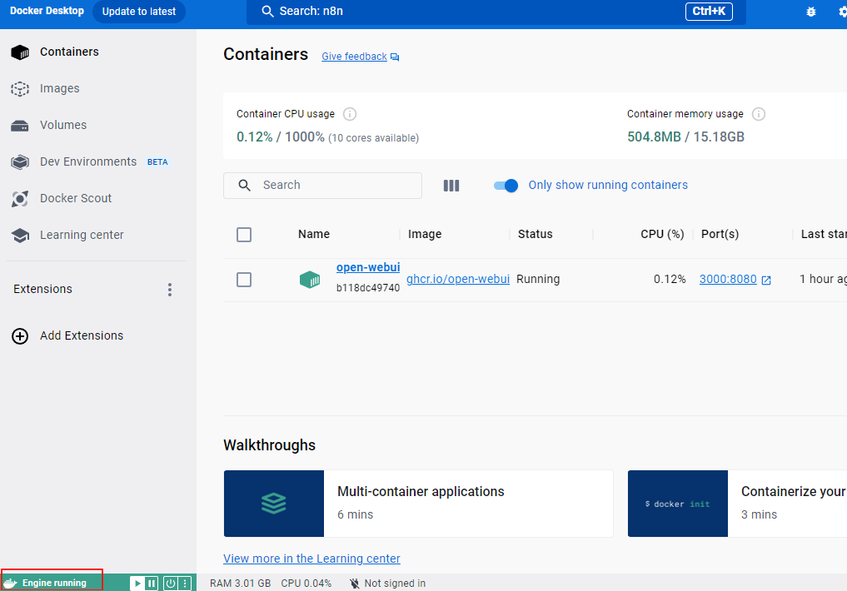Click the Add Extensions label
The width and height of the screenshot is (847, 591).
point(82,335)
